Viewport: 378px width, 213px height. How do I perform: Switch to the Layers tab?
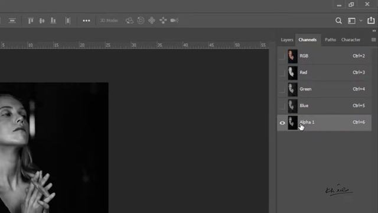tap(287, 40)
